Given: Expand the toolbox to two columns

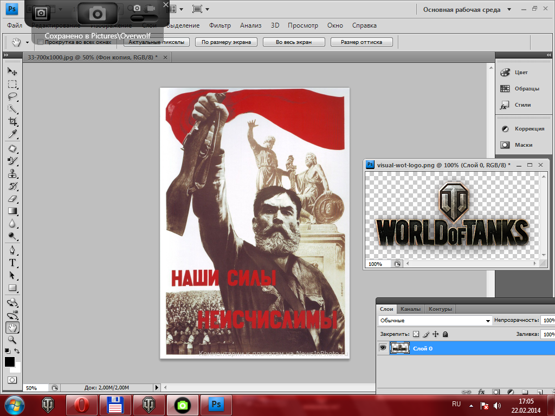Looking at the screenshot, I should (x=5, y=55).
